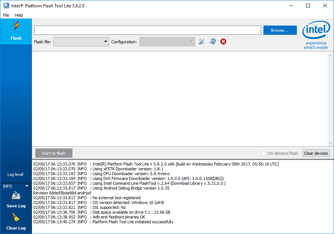Cancel with the red X icon
The height and width of the screenshot is (234, 334).
(x=223, y=41)
